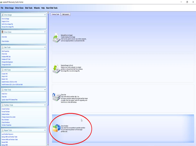Click the Drive Clone panel header icon
196x146 pixels.
pos(2,32)
